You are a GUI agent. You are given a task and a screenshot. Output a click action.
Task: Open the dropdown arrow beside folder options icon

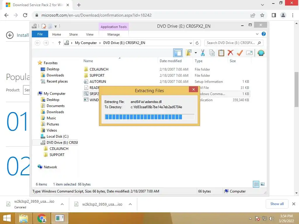pyautogui.click(x=196, y=53)
